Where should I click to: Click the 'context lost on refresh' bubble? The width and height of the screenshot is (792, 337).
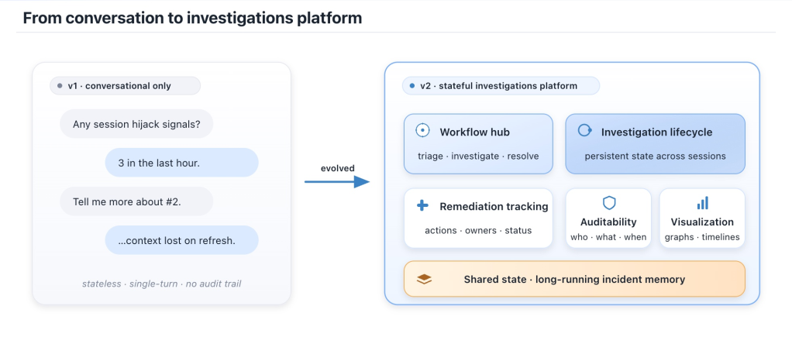(x=182, y=240)
